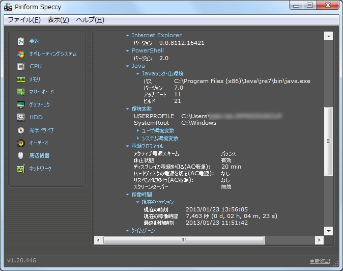
Task: Expand the システム環境変数 node
Action: 137,139
